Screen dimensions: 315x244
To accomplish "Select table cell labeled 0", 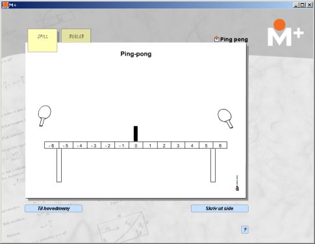I will [136, 145].
